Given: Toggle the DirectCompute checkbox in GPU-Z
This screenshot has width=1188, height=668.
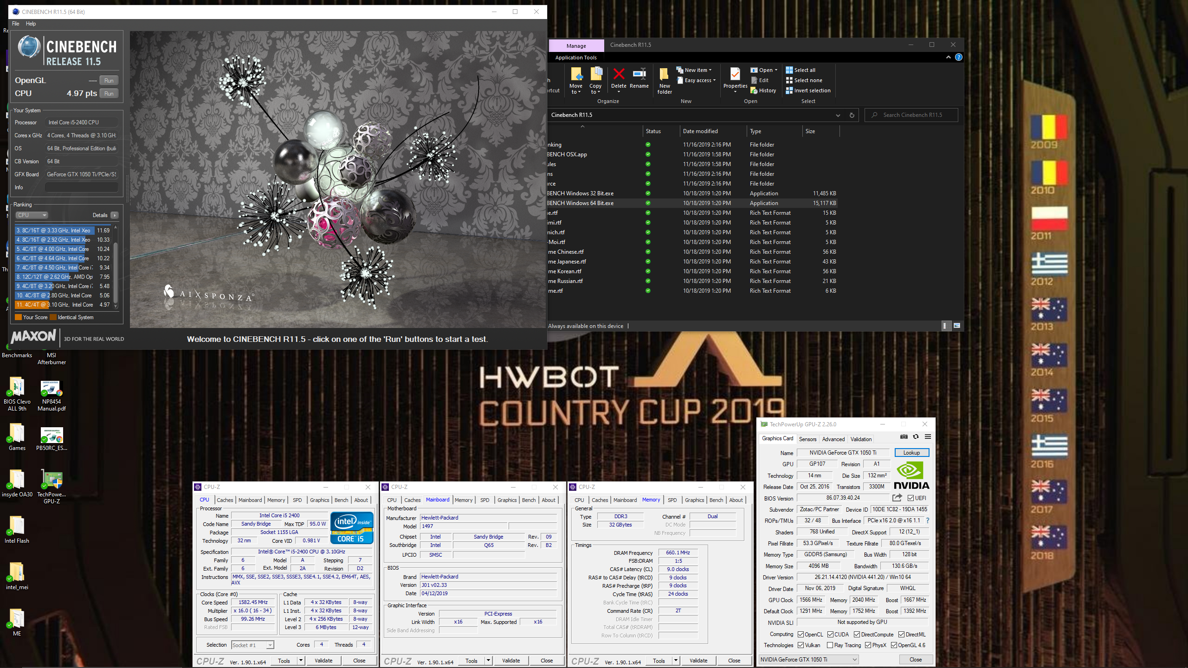Looking at the screenshot, I should click(857, 635).
